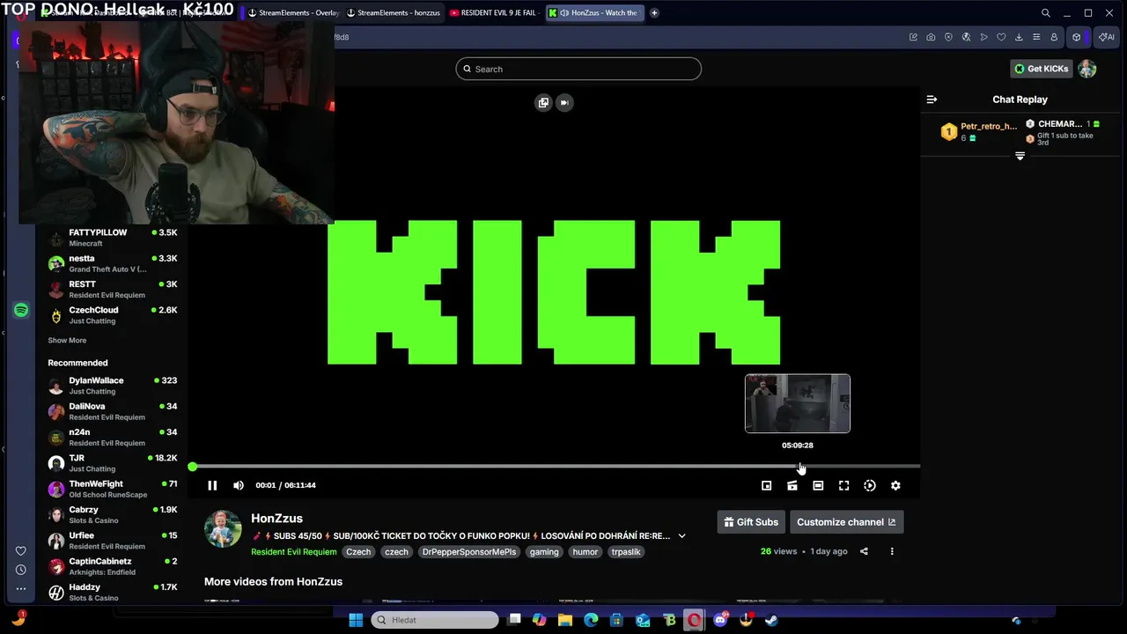Click the Get KICKs button

point(1041,69)
